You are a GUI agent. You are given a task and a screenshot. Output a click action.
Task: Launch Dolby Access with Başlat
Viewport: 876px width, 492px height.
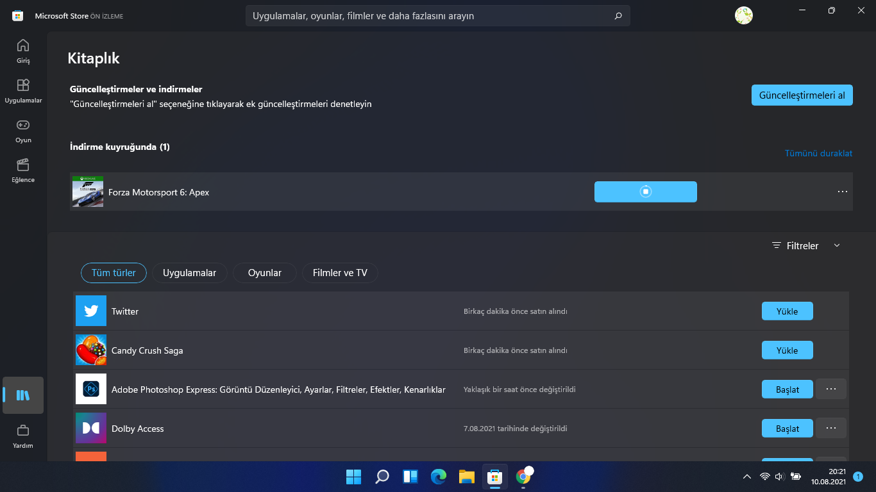point(788,429)
